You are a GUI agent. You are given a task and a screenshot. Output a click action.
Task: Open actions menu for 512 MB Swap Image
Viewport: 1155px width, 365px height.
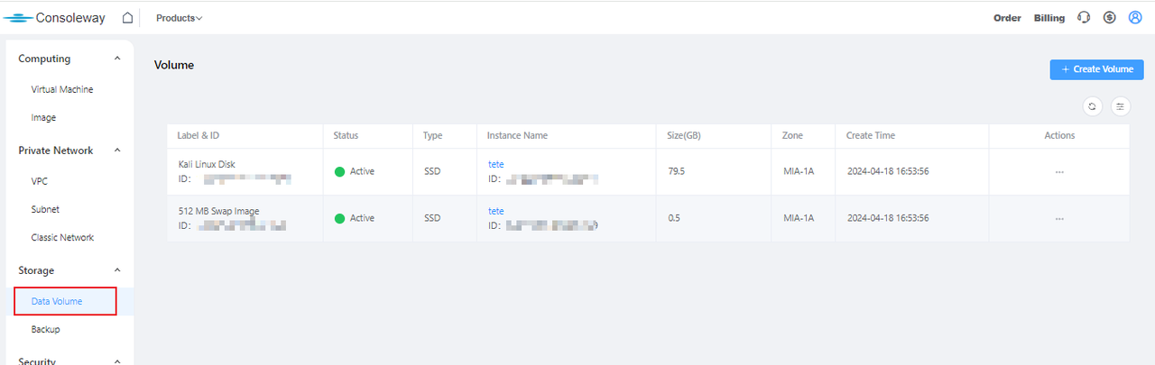tap(1059, 218)
